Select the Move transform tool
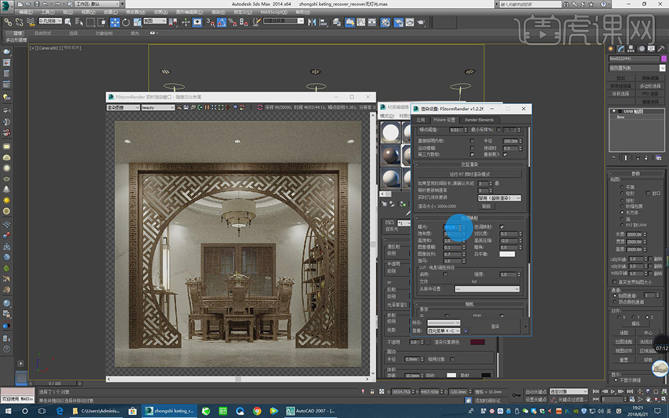Screen dimensions: 669x418 coord(115,22)
